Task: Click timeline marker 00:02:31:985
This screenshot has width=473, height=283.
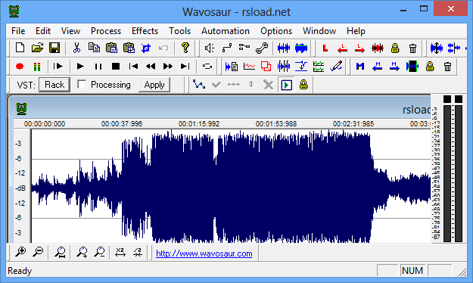Action: (353, 123)
